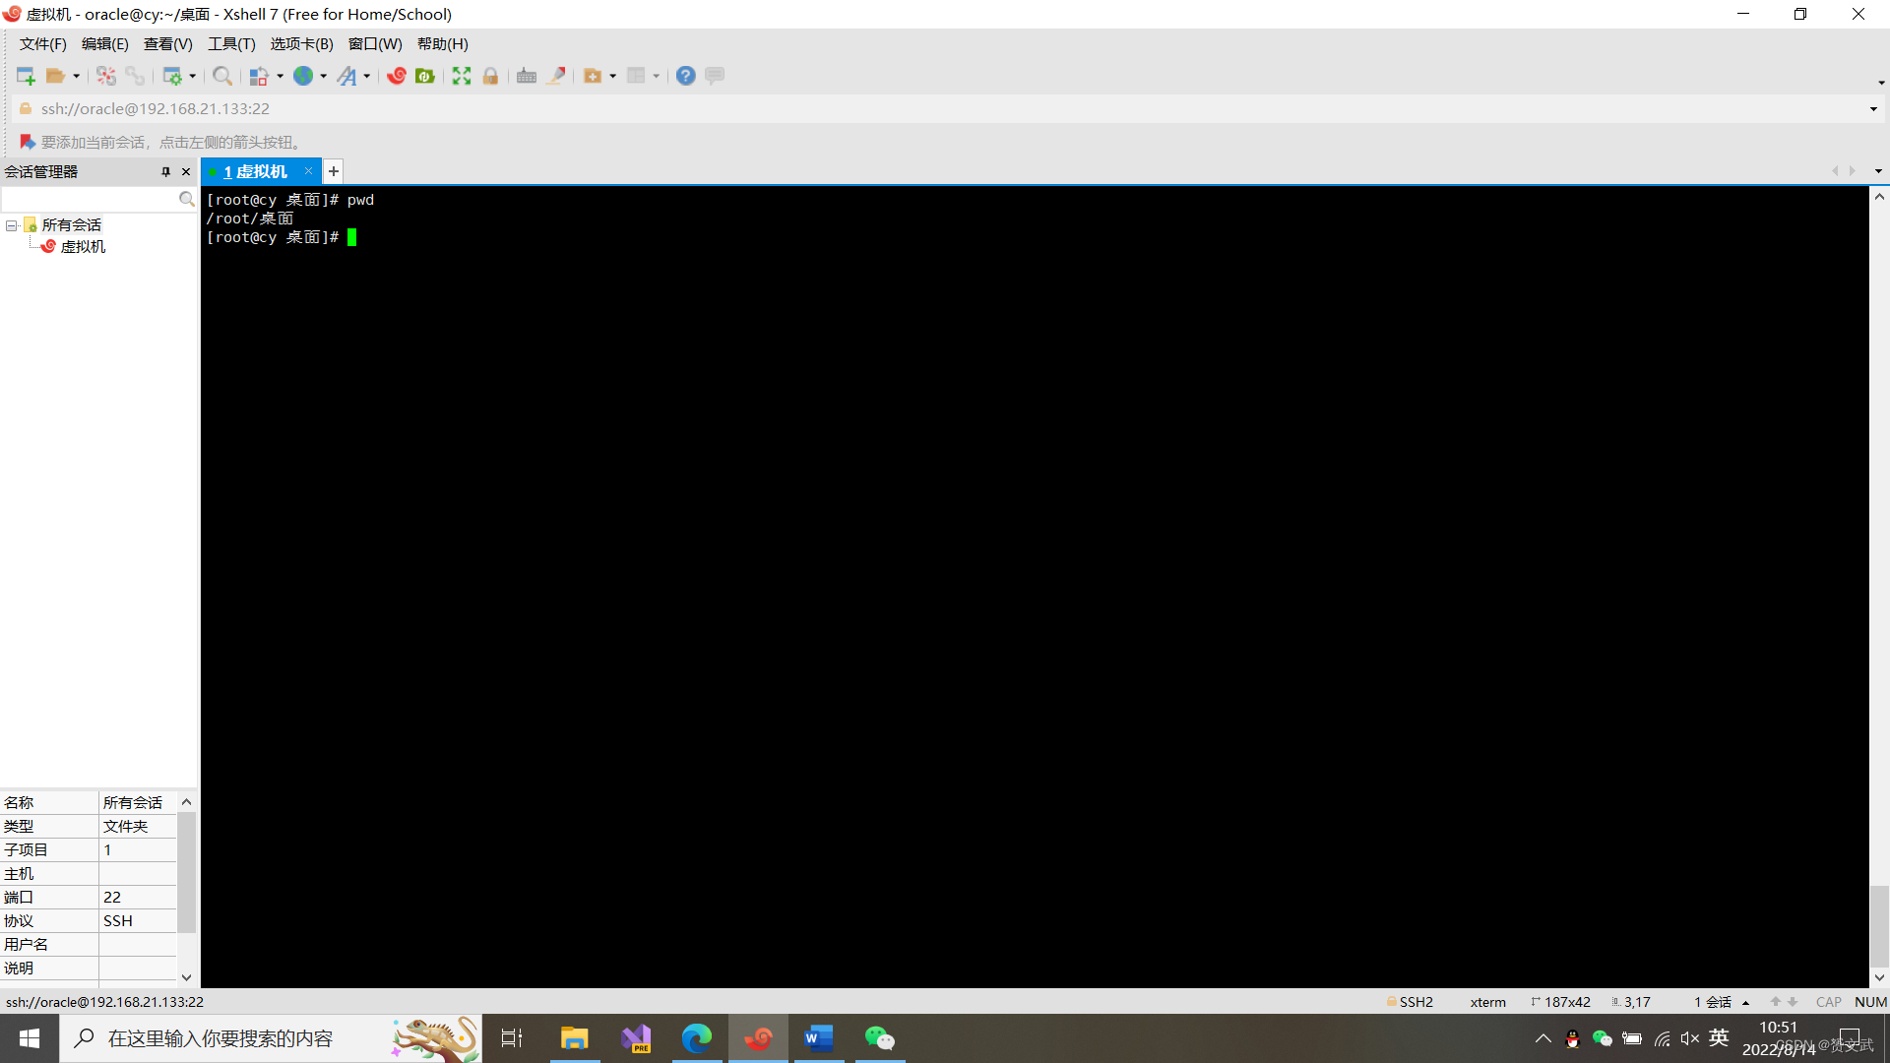1890x1063 pixels.
Task: Click the scroll down arrow in session panel
Action: 187,976
